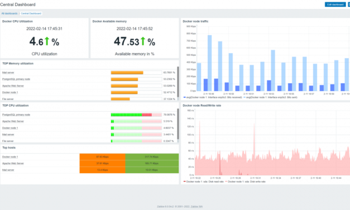
Task: Click the Central Dashboard page heading
Action: click(x=18, y=4)
